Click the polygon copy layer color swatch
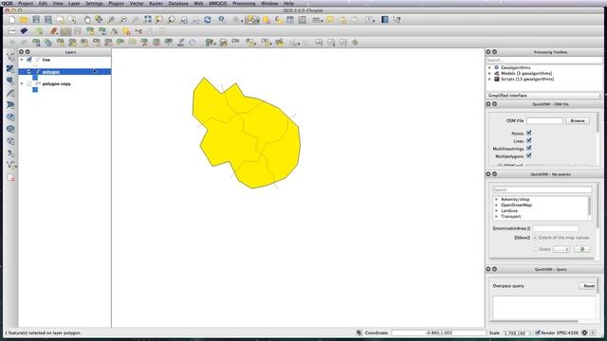The height and width of the screenshot is (341, 607). (x=35, y=90)
